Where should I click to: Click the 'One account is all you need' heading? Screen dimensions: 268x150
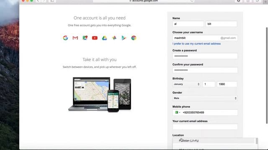coord(100,18)
